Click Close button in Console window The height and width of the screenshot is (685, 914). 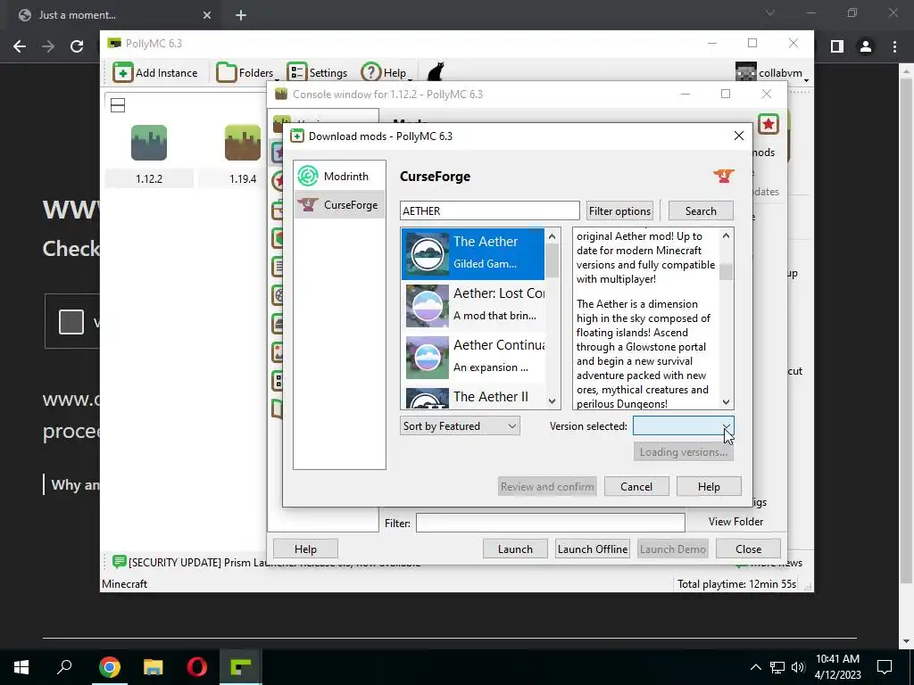pos(749,549)
